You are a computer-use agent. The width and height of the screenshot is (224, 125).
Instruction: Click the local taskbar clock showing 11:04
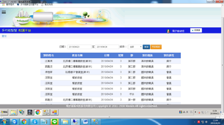point(215,122)
